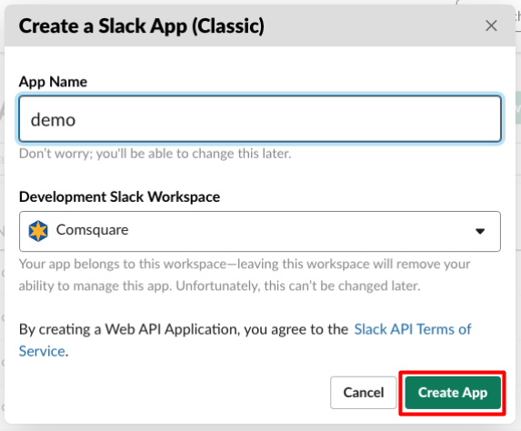521x431 pixels.
Task: Close the Create a Slack App dialog
Action: click(491, 25)
